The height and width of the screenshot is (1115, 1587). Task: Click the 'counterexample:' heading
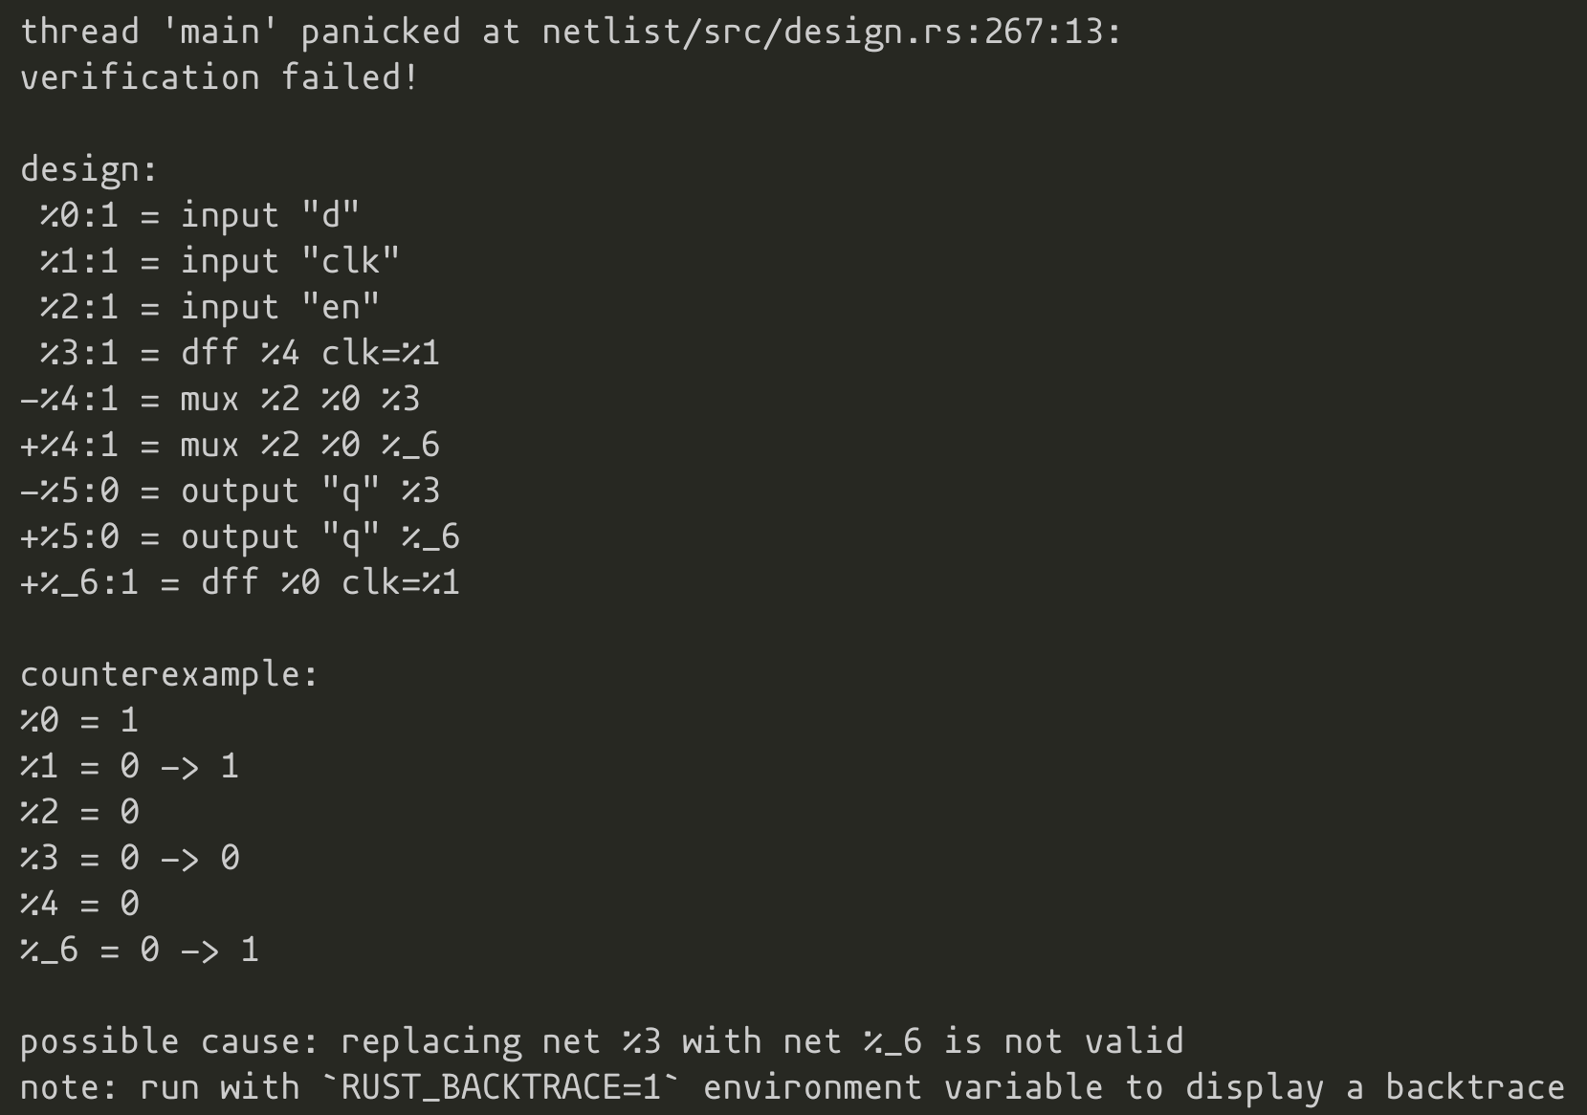click(168, 674)
